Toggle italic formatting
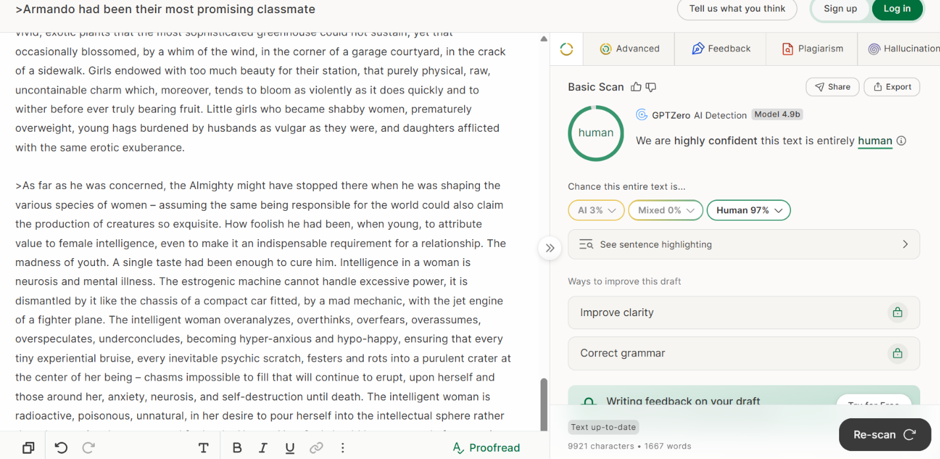 (263, 448)
